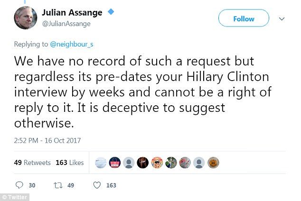This screenshot has width=301, height=201.
Task: View the 163 Likes list
Action: 70,163
